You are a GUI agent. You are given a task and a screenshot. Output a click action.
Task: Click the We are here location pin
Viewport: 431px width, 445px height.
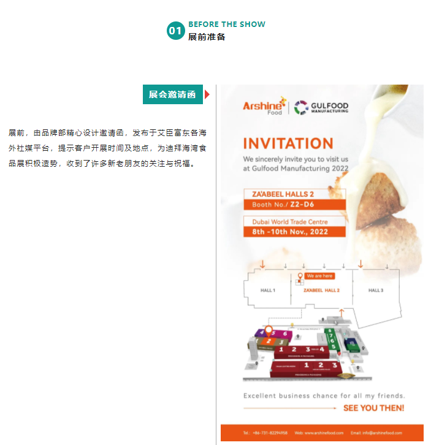click(x=300, y=276)
